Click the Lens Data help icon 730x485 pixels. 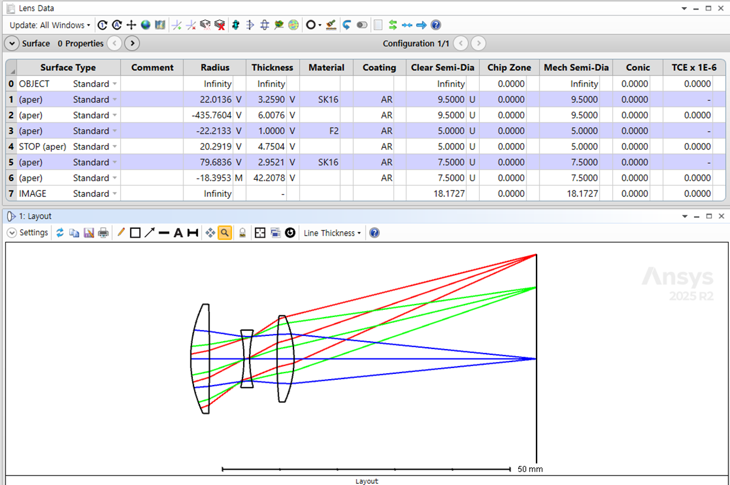[x=436, y=25]
